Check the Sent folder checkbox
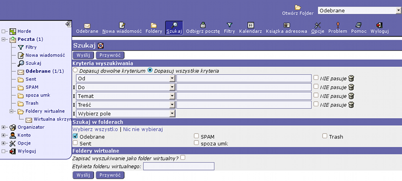Screen dimensions: 402x181 point(75,143)
